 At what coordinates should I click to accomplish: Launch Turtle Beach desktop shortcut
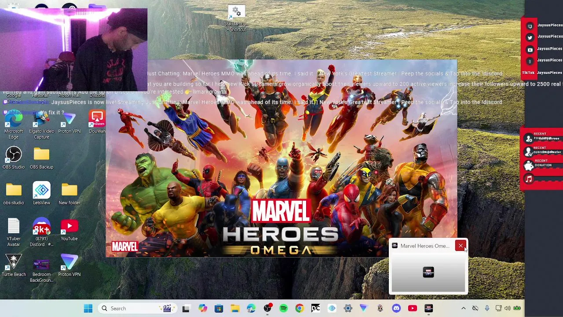(x=14, y=265)
